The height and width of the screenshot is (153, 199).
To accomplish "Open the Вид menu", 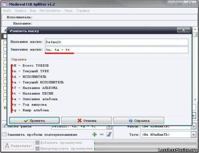I will (x=33, y=11).
